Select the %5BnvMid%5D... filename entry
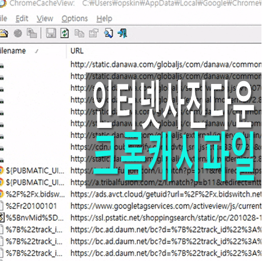262x261 pixels. click(x=35, y=218)
